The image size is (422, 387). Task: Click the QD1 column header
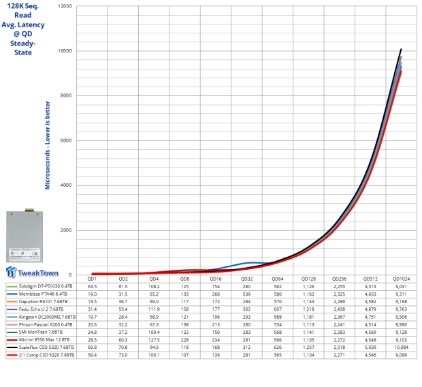[92, 279]
